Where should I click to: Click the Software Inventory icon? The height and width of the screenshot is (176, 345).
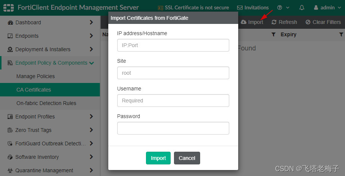[x=10, y=157]
